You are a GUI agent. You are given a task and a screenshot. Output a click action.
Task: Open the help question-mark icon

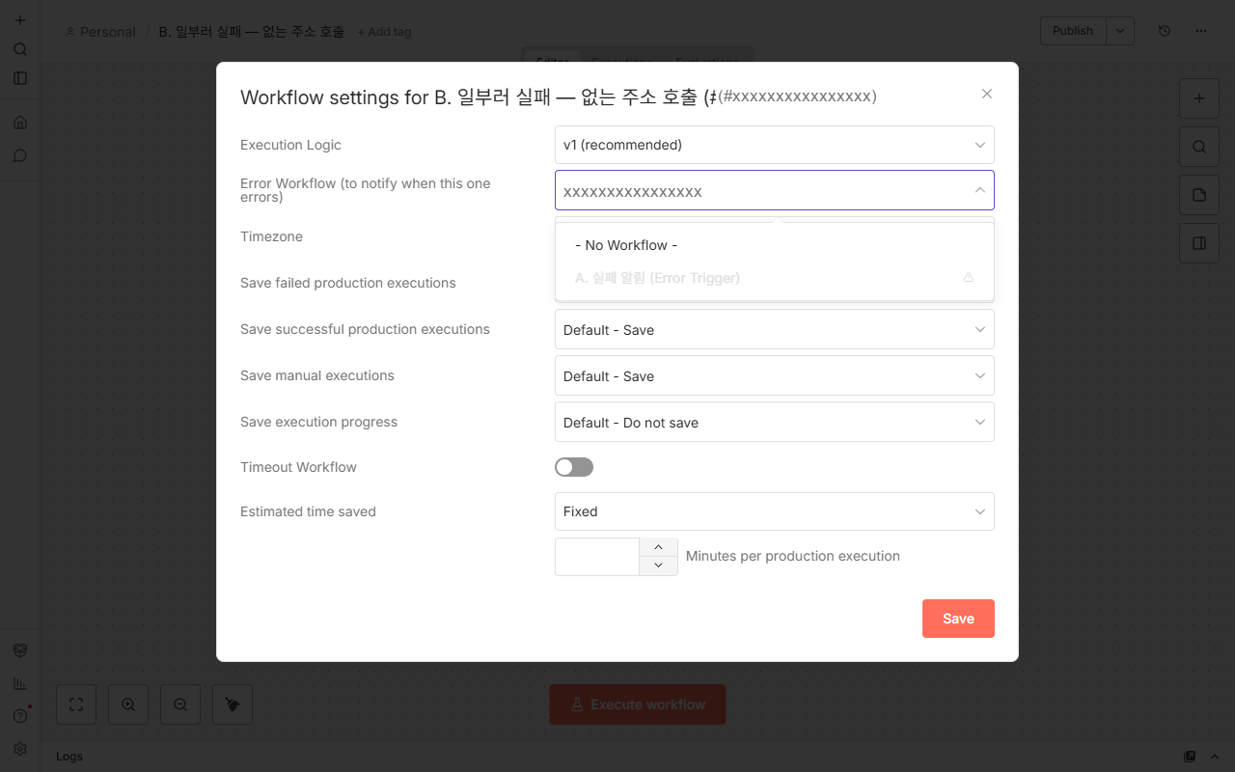20,716
